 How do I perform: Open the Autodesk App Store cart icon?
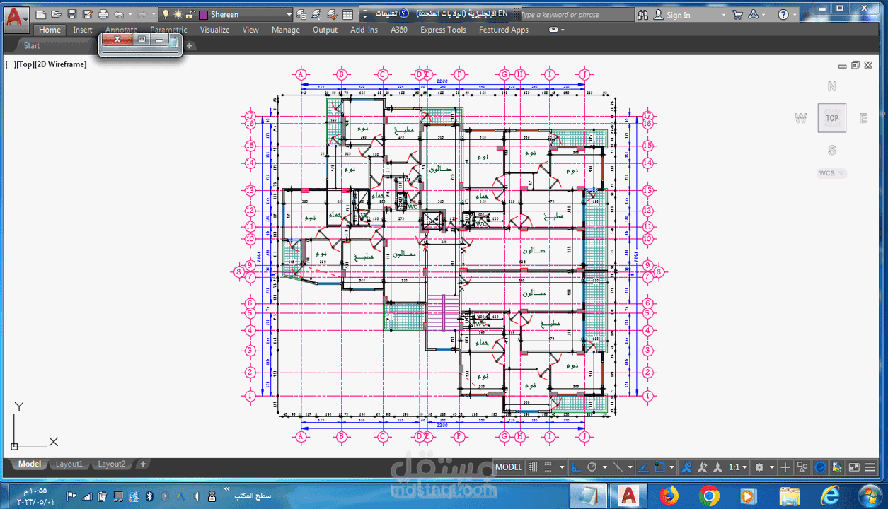738,15
